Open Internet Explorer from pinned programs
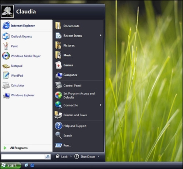The height and width of the screenshot is (169, 183). point(26,26)
